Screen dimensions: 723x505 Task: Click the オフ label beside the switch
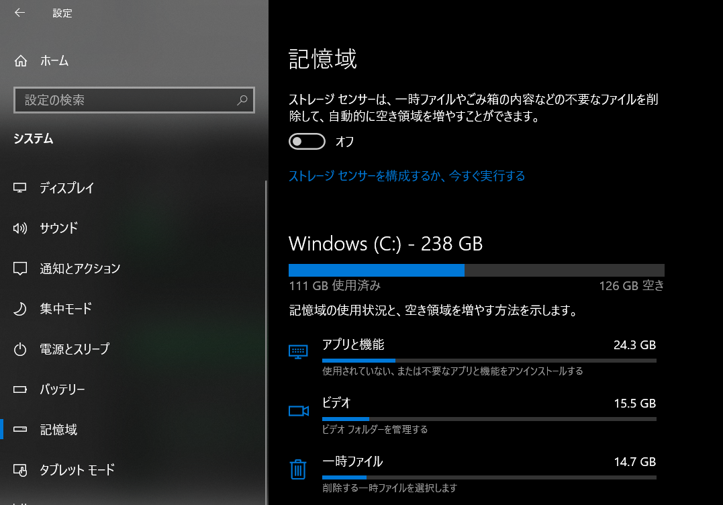pos(345,142)
